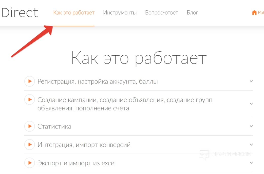Open the 'Как это работает' tab
264x174 pixels.
(x=74, y=13)
